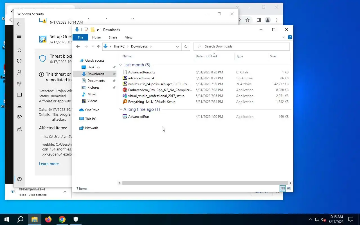Refresh the Downloads folder view
360x225 pixels.
(186, 46)
